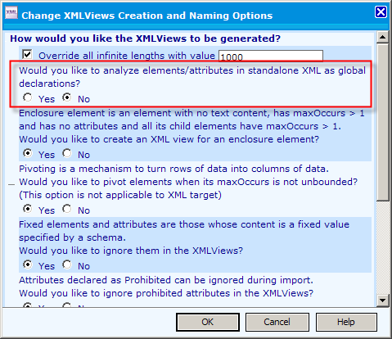
Task: Select Yes for analyzing as global declarations
Action: 27,97
